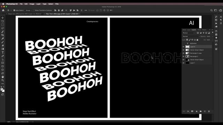Screen dimensions: 223x125
Task: Toggle Quick Mask mode icon
Action: (2, 94)
